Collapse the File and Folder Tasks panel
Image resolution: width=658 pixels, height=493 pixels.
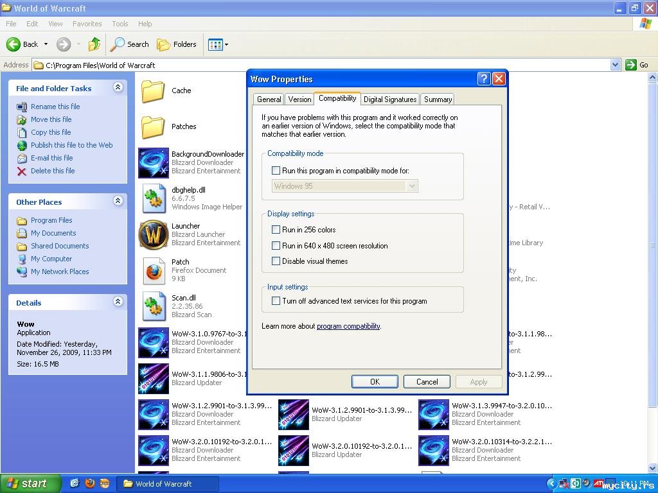pos(118,87)
